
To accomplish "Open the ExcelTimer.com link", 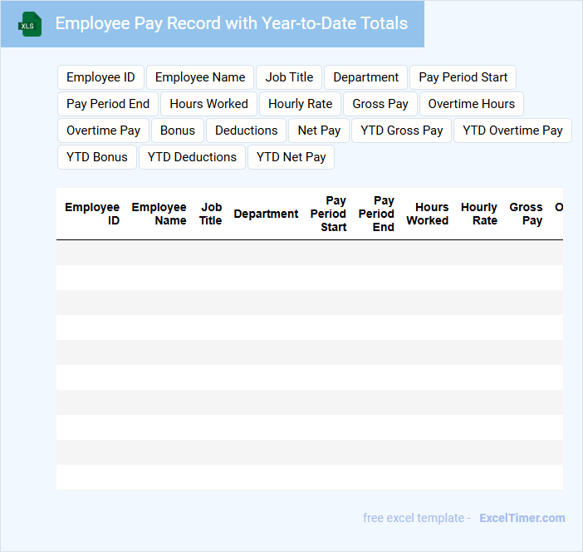I will tap(522, 518).
